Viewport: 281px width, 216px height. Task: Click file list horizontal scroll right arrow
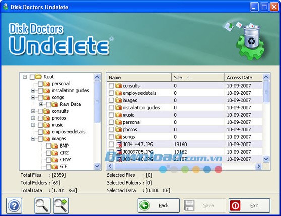(259, 166)
